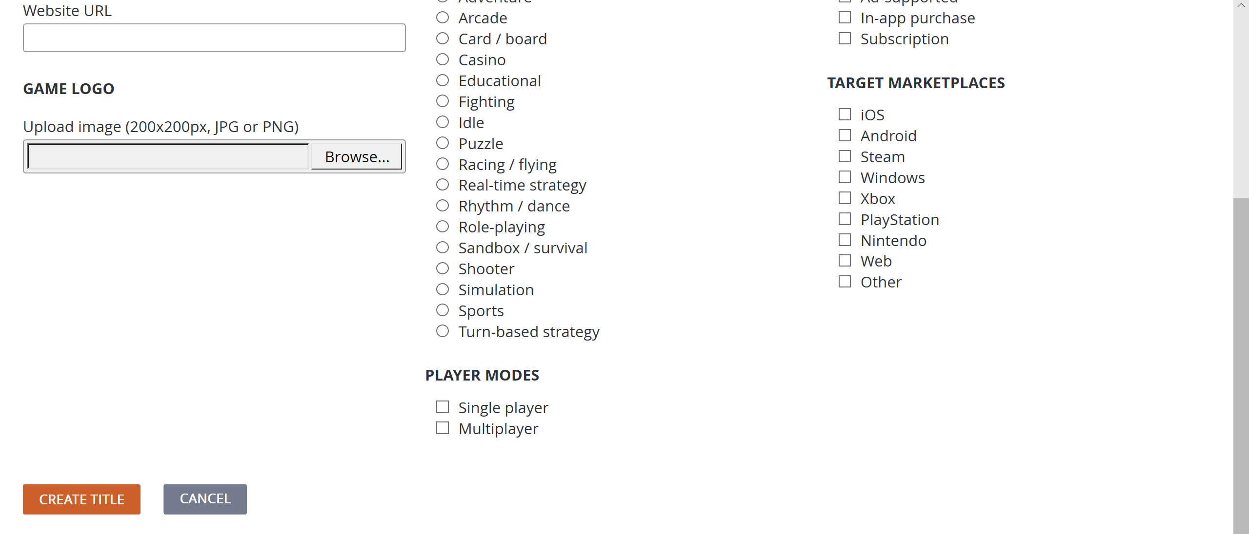Enable the Multiplayer mode checkbox
This screenshot has width=1249, height=534.
(442, 428)
